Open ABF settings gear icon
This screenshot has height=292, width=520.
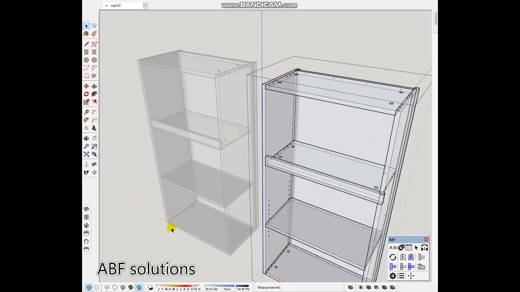point(393,276)
